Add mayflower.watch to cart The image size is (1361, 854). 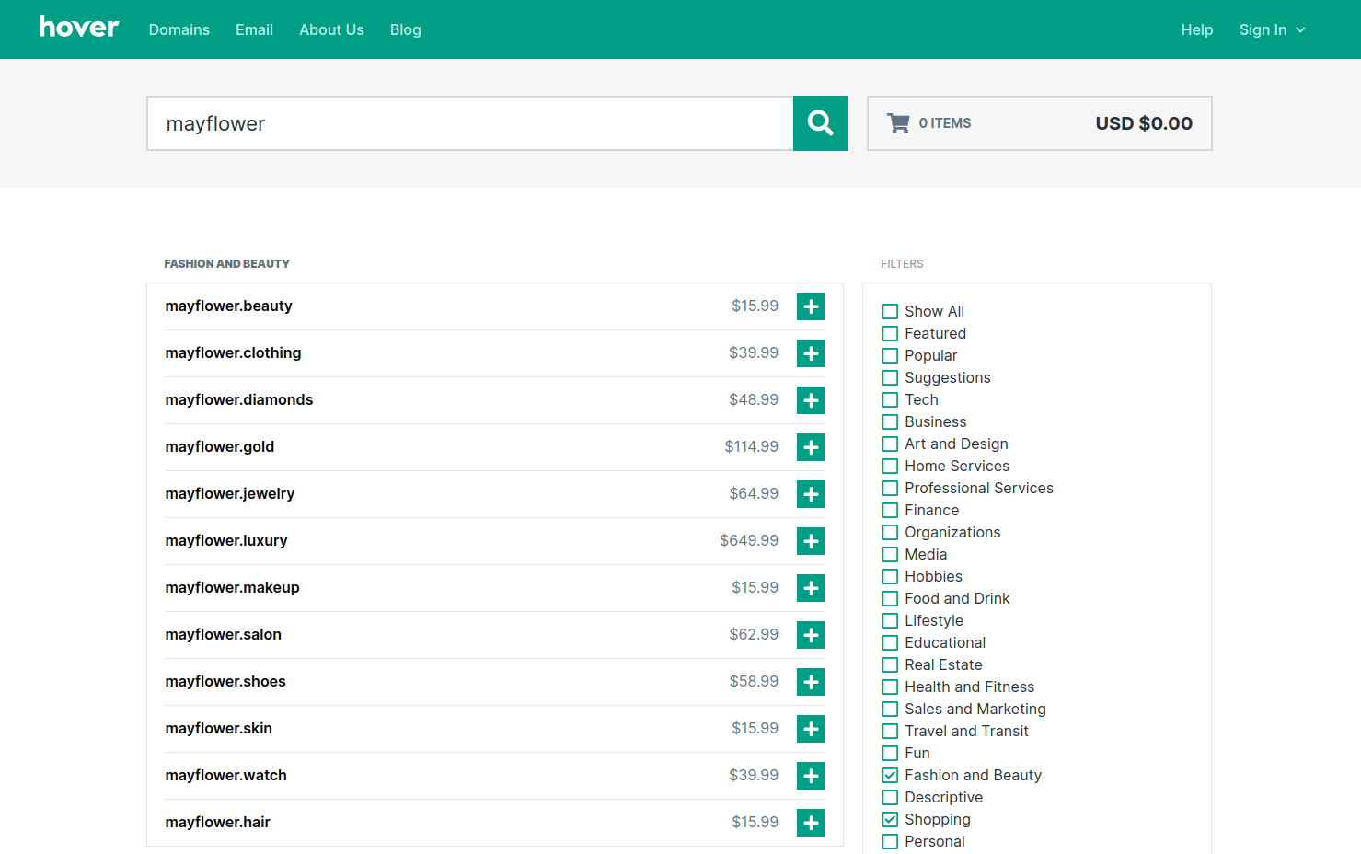[810, 776]
